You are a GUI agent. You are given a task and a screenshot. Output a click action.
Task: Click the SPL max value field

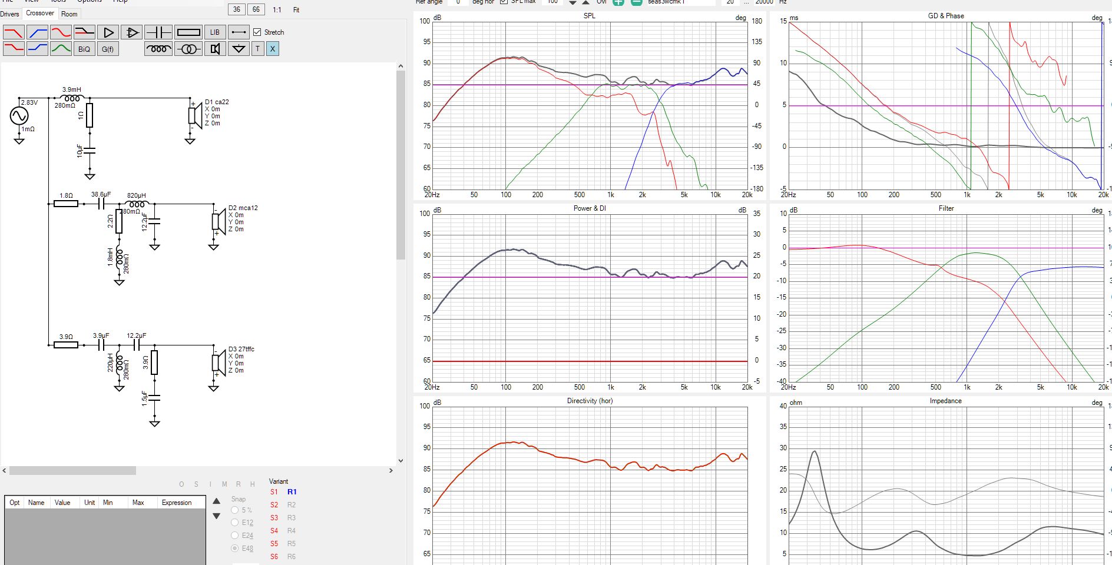[x=552, y=2]
